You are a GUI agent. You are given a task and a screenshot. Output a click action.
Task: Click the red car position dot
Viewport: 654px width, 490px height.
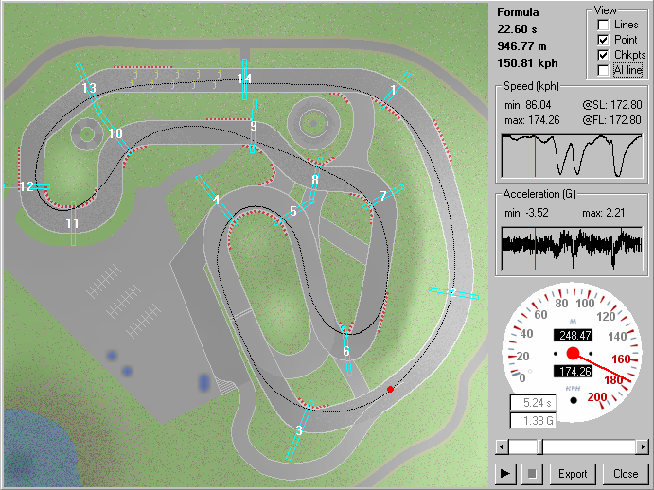point(390,389)
